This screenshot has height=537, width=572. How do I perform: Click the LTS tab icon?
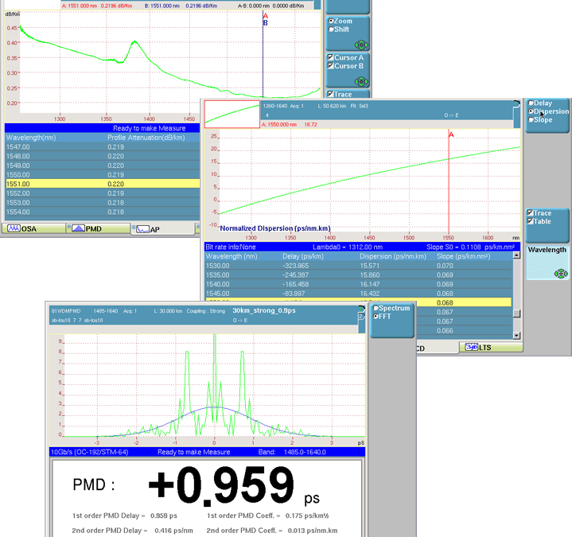pos(471,348)
